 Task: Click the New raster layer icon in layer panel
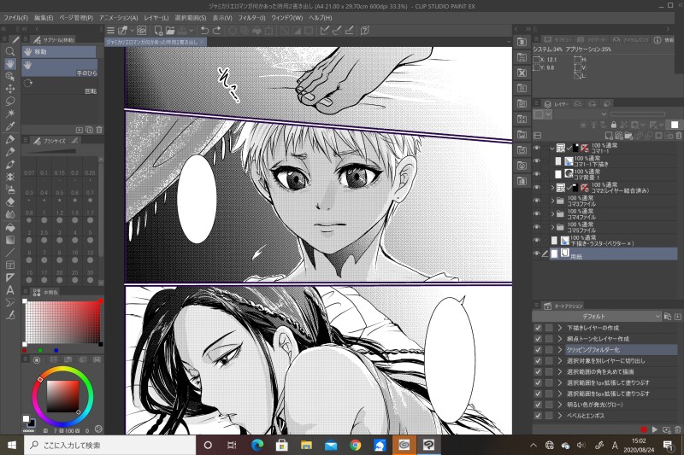pos(609,136)
